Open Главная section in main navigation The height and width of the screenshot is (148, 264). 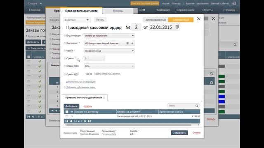point(35,10)
